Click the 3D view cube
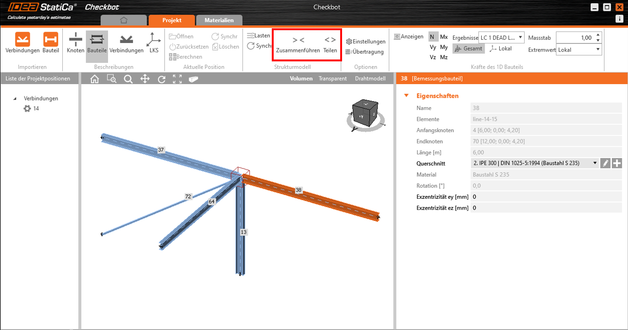The image size is (628, 330). coord(366,113)
